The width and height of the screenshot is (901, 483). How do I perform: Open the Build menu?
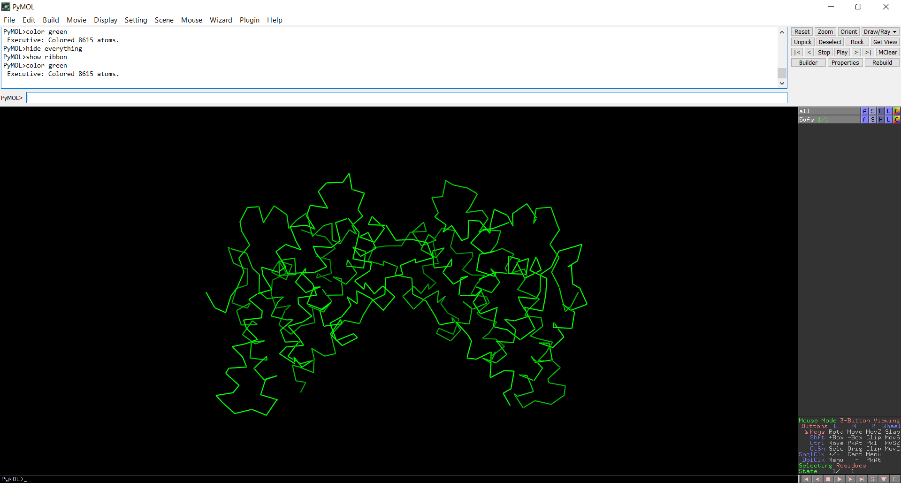click(51, 20)
